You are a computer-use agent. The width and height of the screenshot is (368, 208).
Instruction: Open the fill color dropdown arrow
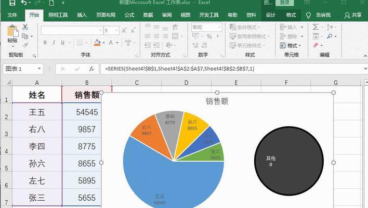point(103,43)
